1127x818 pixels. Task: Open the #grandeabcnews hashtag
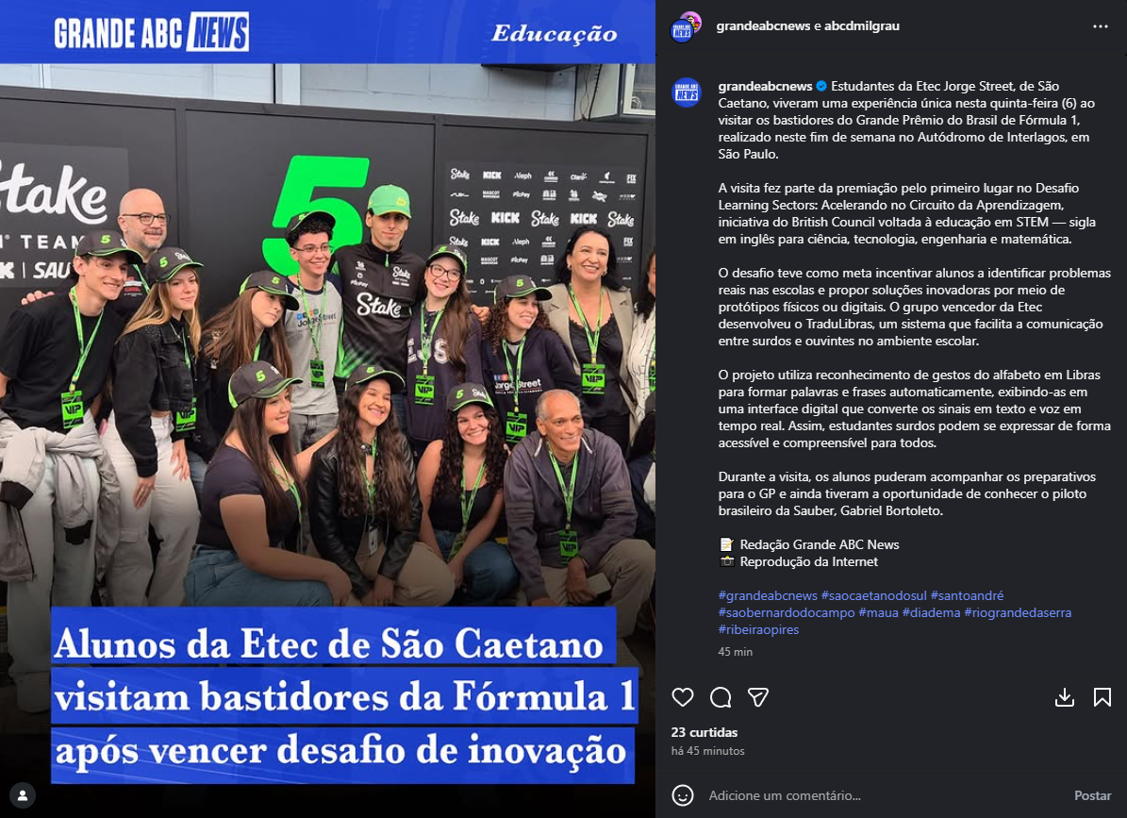pos(768,596)
